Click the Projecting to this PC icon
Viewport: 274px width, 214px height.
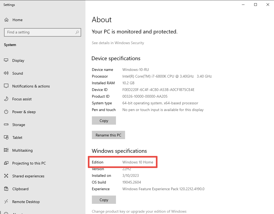point(6,163)
